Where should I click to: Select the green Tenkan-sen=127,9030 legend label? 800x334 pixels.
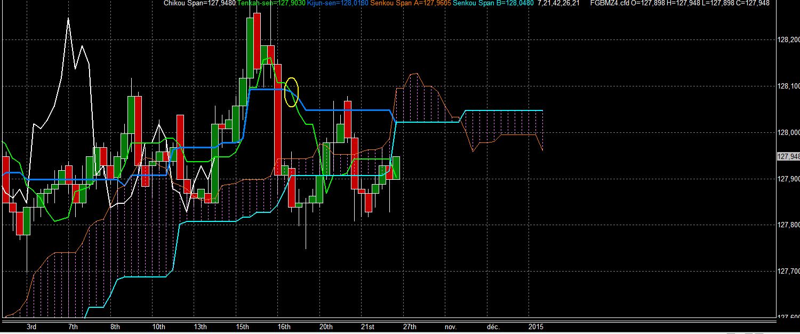[270, 3]
